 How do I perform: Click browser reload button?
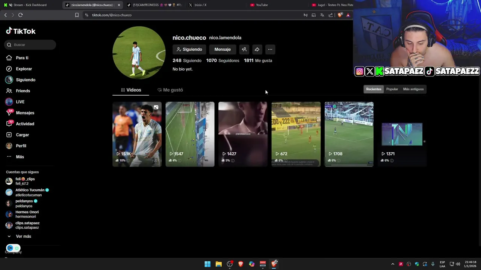[20, 15]
